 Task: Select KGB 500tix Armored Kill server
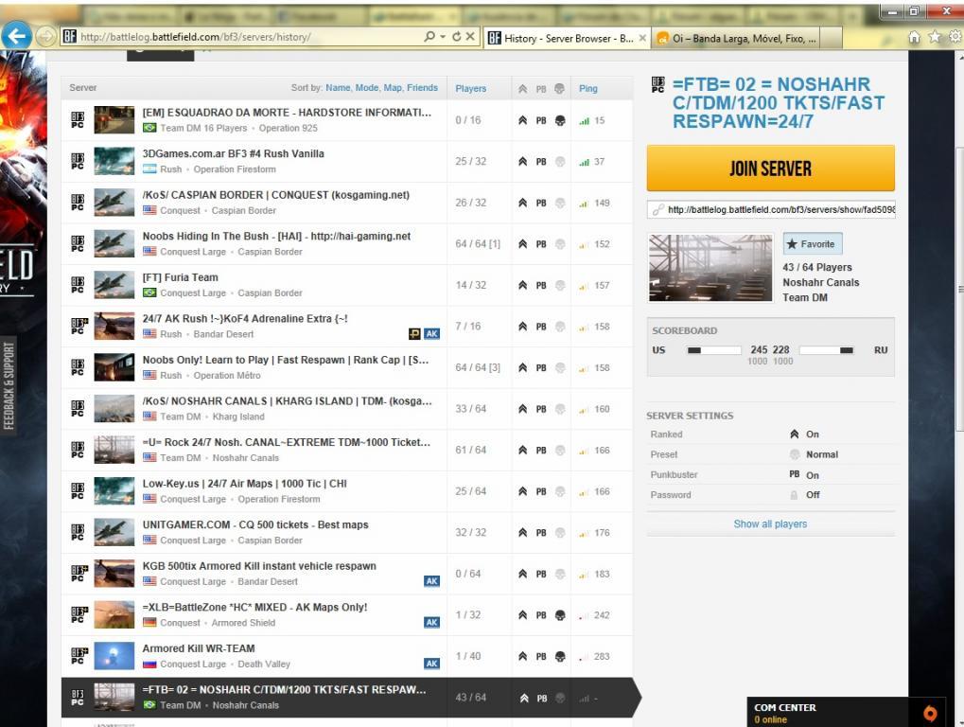[x=347, y=574]
